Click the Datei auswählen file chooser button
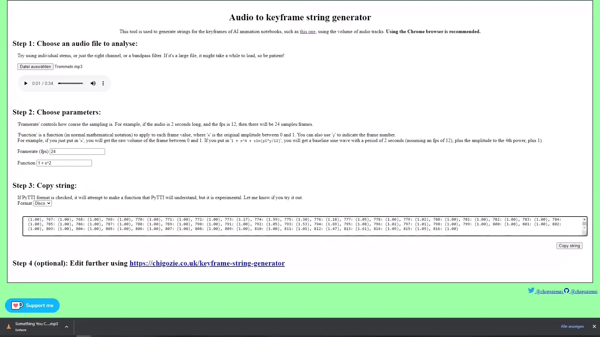Screen dimensions: 600x337 tap(35, 66)
